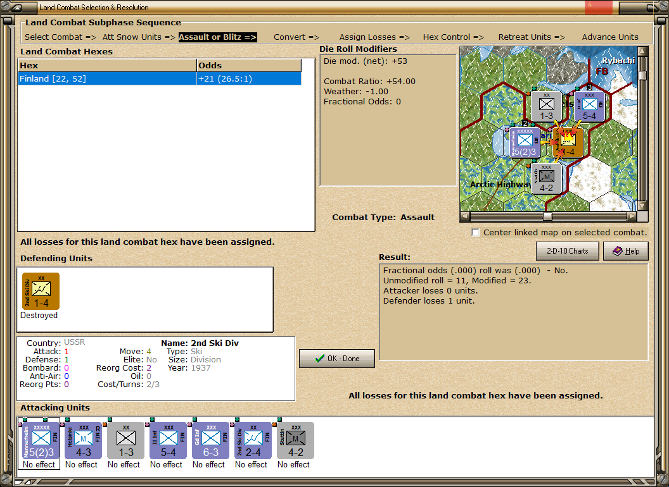Select the Mannerheim 5(2)3 attacking unit
This screenshot has width=669, height=487.
41,440
